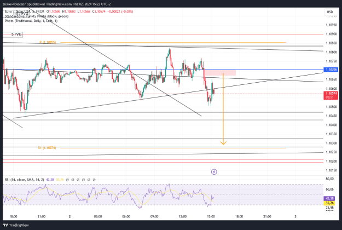The image size is (342, 230).
Task: Click the '12:00' time axis label
Action: 183,216
